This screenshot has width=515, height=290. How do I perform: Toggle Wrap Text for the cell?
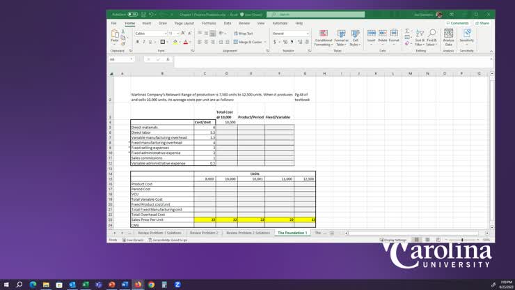[x=244, y=33]
